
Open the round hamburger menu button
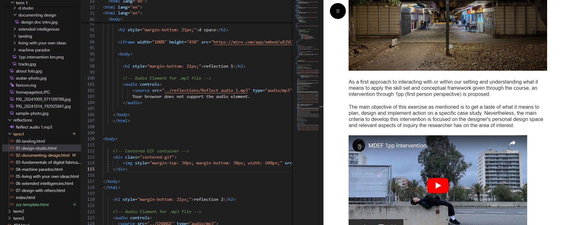[338, 11]
